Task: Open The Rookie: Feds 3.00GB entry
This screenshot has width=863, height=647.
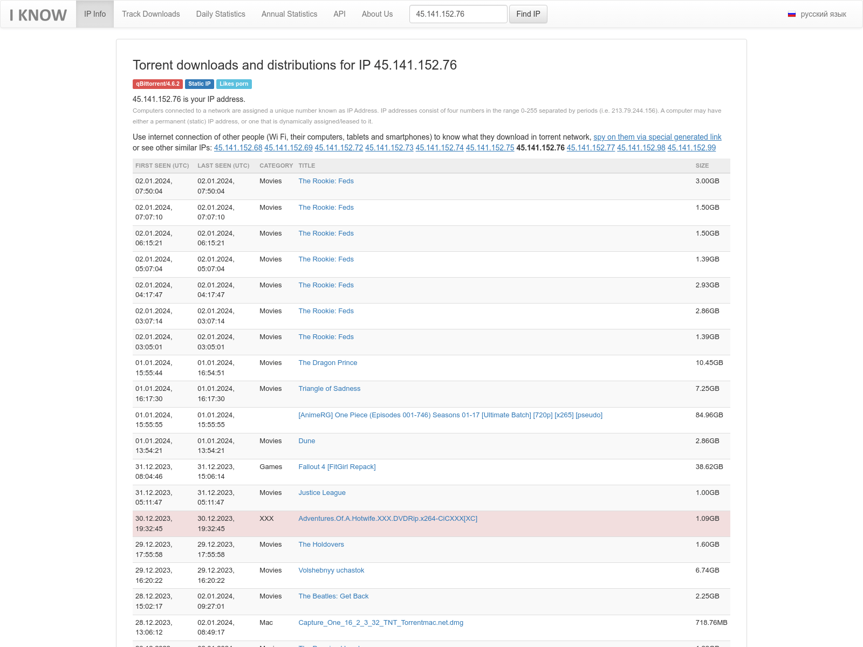Action: tap(326, 181)
